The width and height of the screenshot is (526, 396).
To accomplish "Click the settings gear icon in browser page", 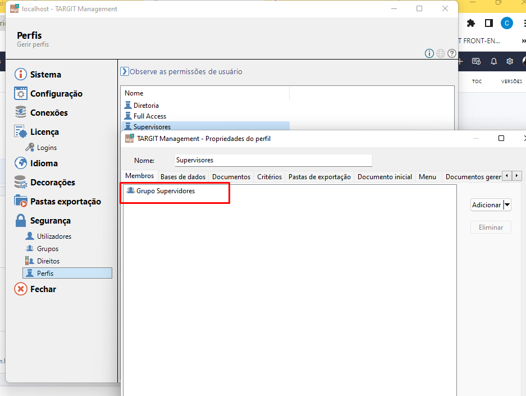I will (510, 61).
